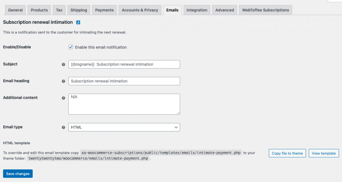Switch to the Products tab
Image resolution: width=342 pixels, height=182 pixels.
(39, 10)
